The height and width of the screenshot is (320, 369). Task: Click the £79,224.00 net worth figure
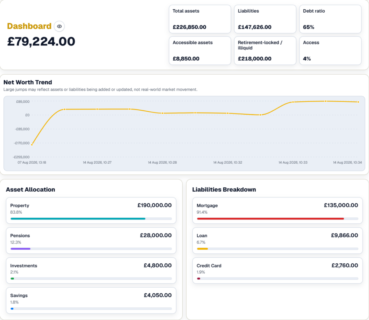(x=41, y=41)
